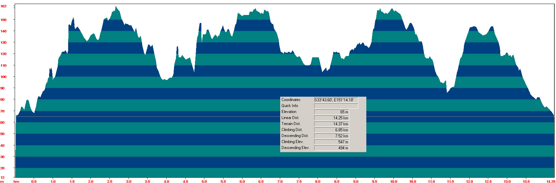Select the Climbing Elev. value 547 m
Viewport: 556px width, 183px height.
pyautogui.click(x=332, y=142)
